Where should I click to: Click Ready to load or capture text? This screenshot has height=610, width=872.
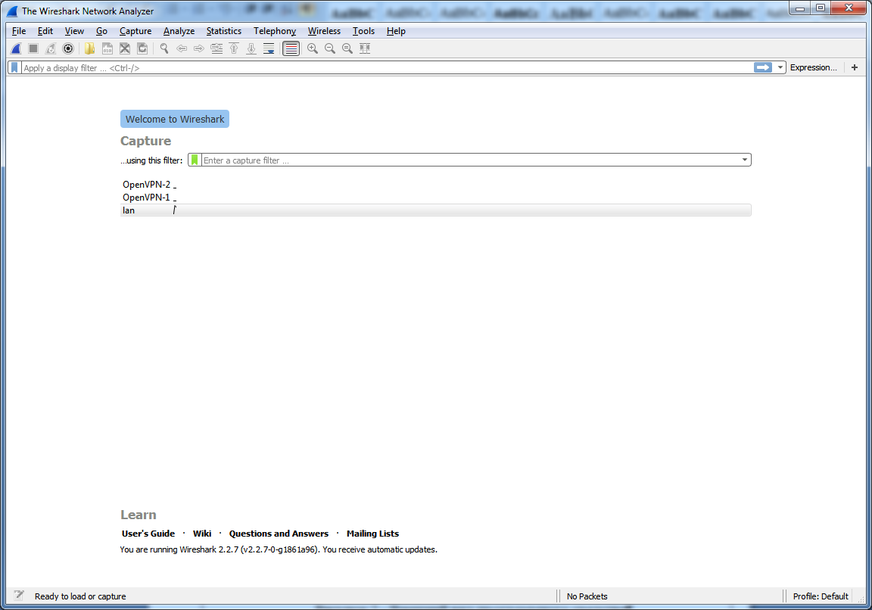(80, 596)
